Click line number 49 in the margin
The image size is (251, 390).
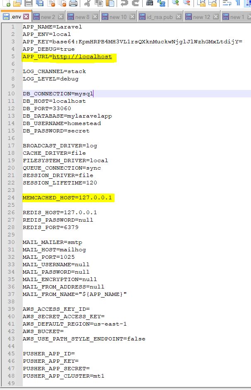tap(11, 383)
